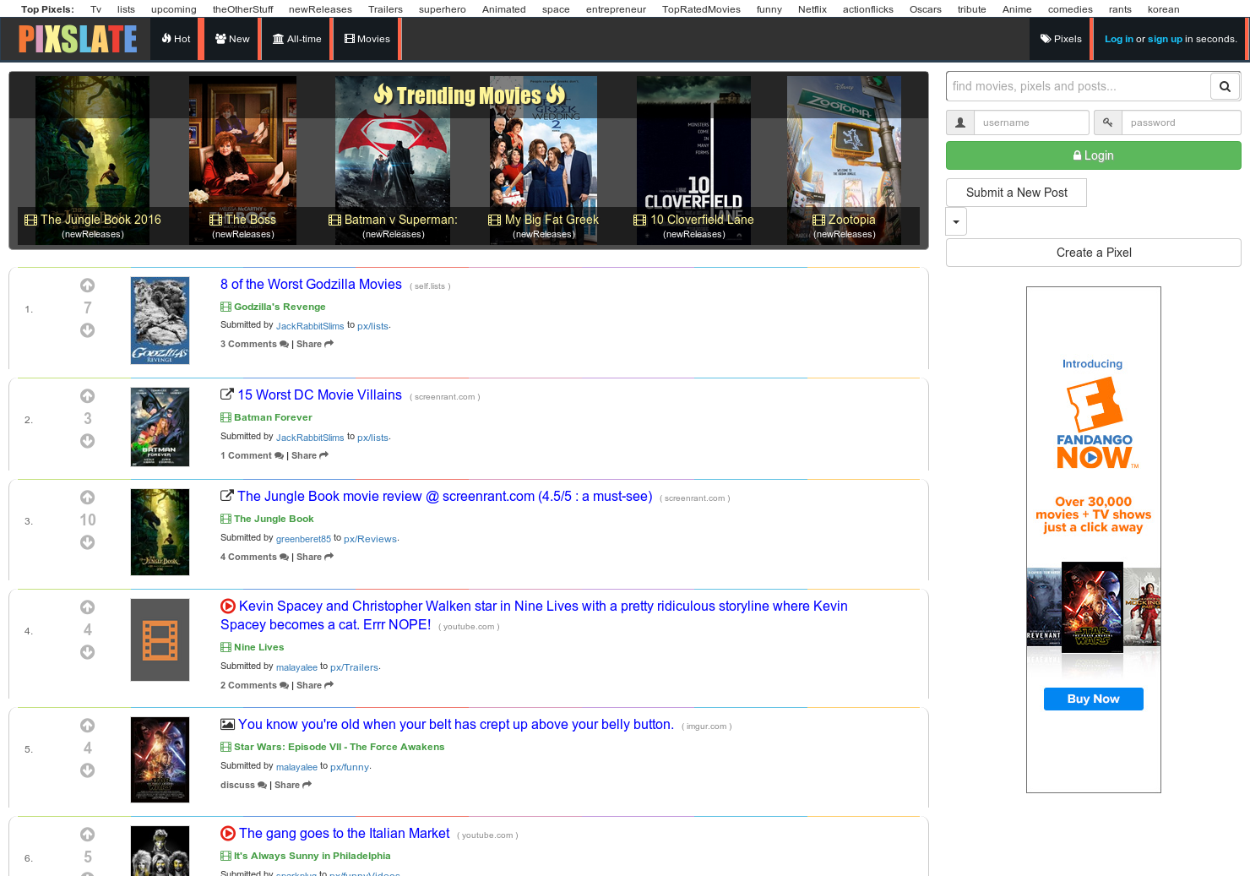Click the green Login button
The image size is (1250, 876).
[1093, 155]
